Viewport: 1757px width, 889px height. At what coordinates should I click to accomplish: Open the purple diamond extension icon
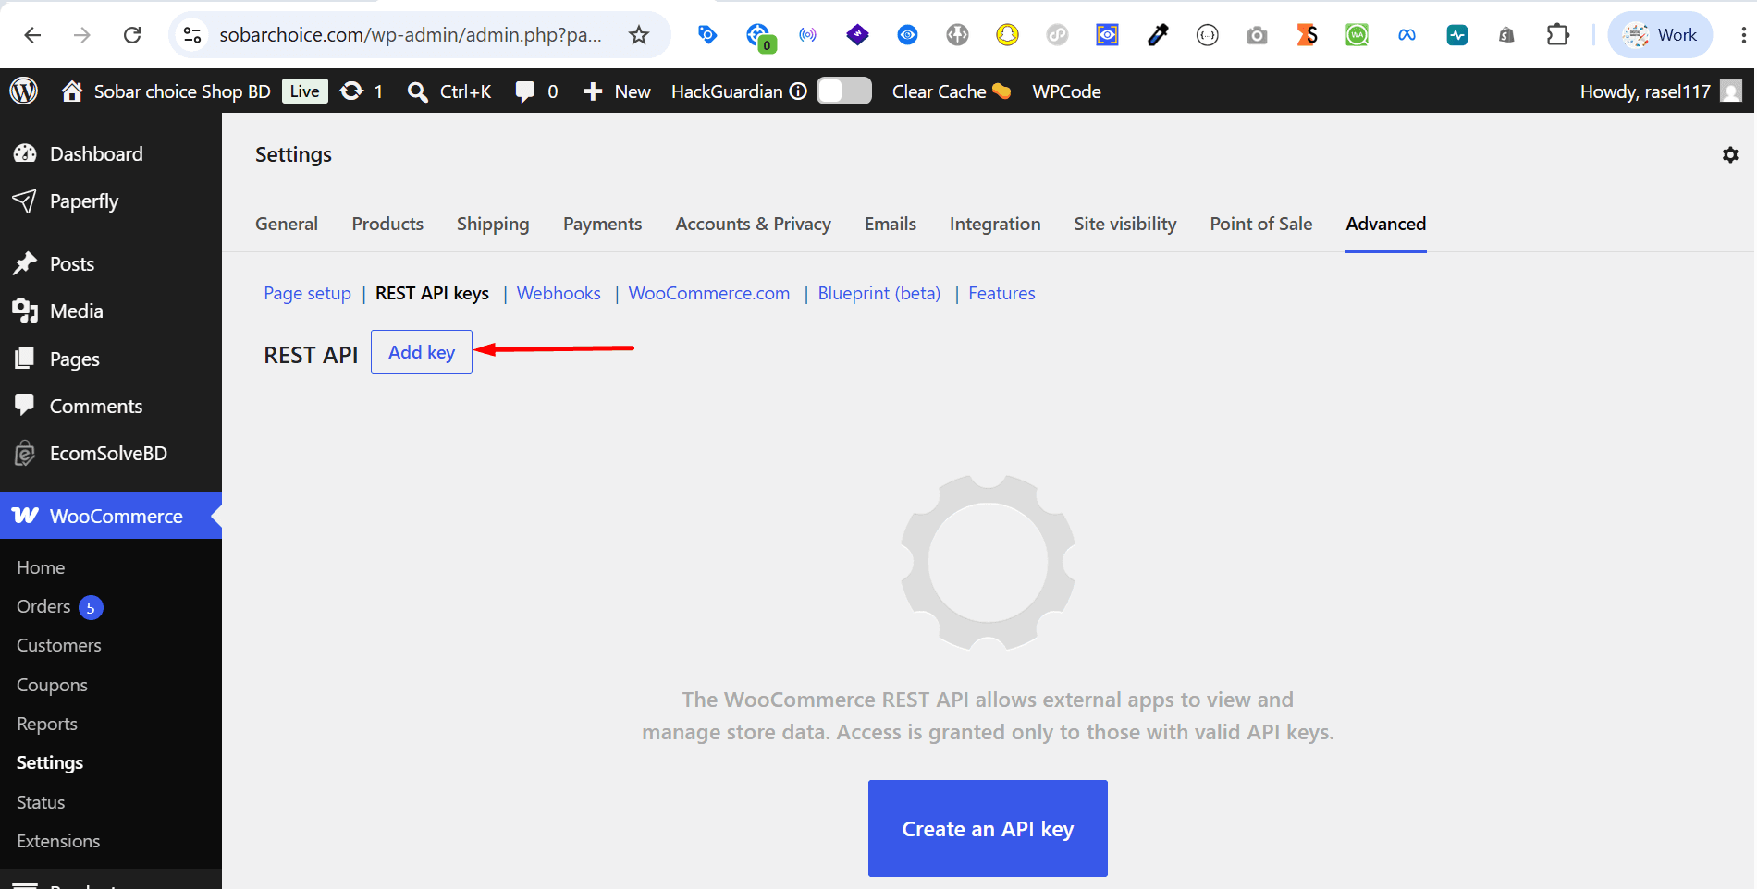tap(858, 35)
